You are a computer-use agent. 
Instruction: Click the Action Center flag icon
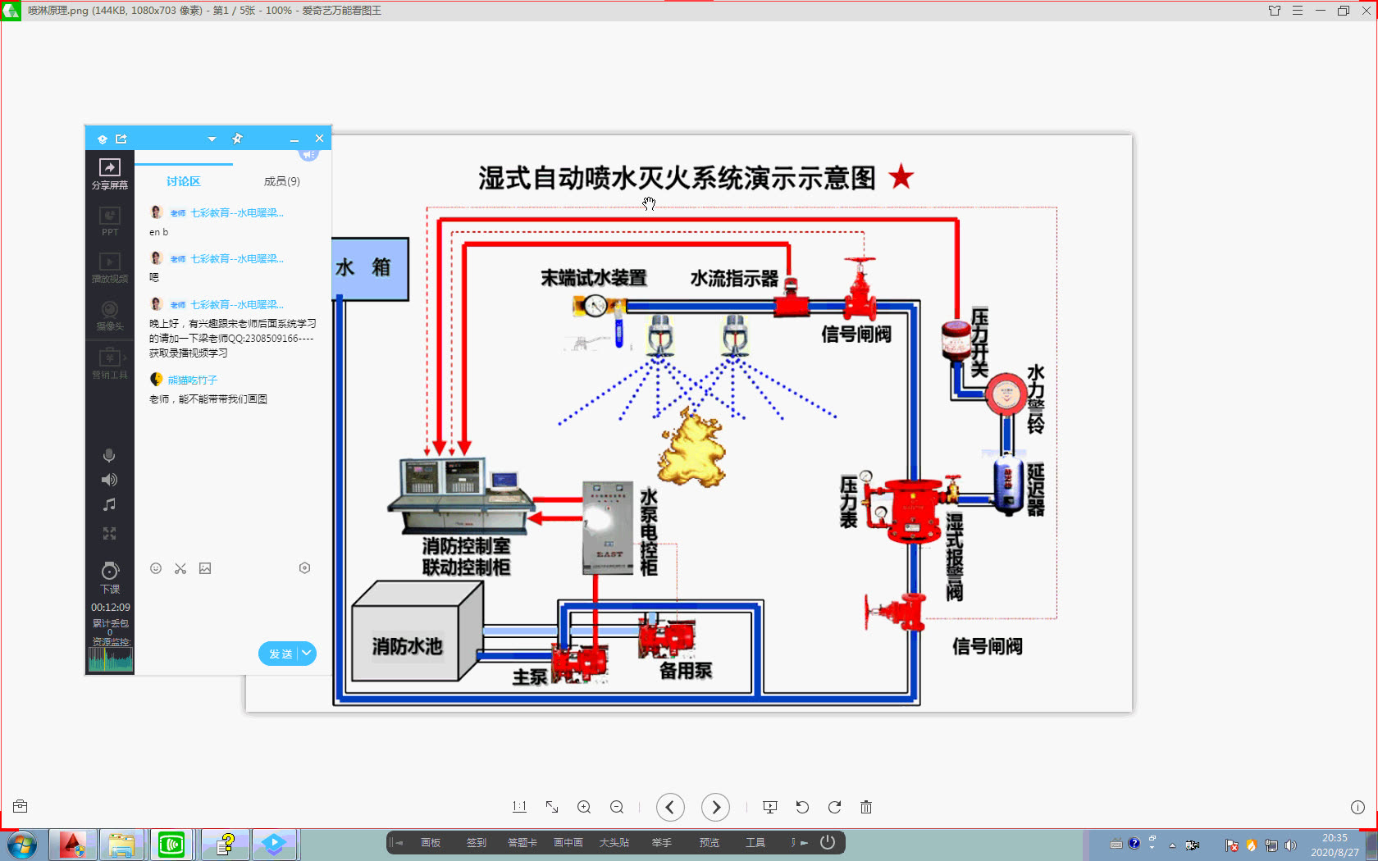point(1232,845)
